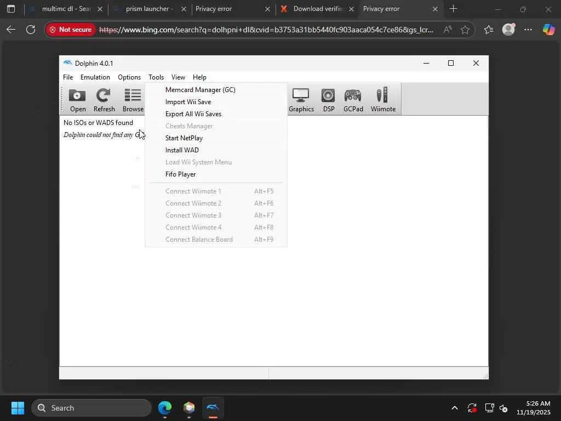Image resolution: width=561 pixels, height=421 pixels.
Task: Open Microsoft Edge from taskbar
Action: click(164, 408)
